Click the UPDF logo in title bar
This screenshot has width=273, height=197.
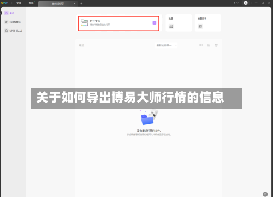click(4, 3)
